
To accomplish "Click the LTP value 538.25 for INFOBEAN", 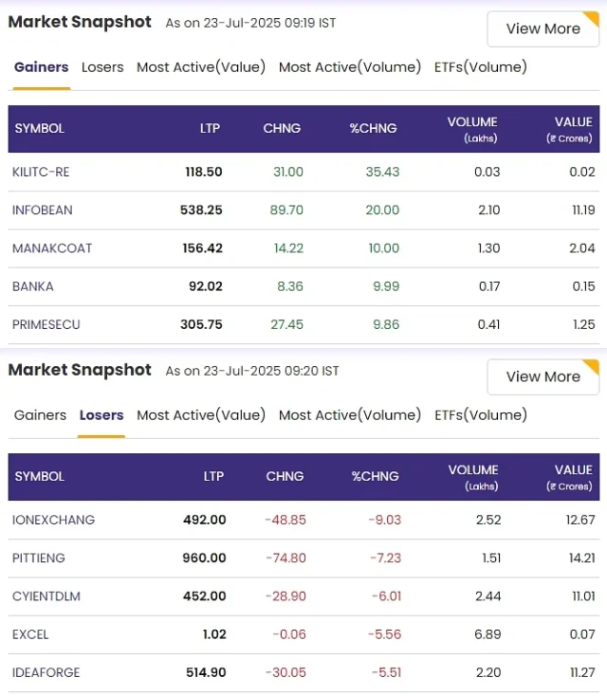I will tap(201, 210).
